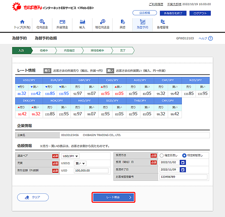Click the 受渡(開始)日 date field

169,162
